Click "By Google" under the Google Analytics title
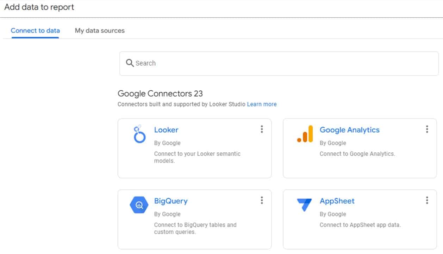The width and height of the screenshot is (443, 254). [333, 143]
